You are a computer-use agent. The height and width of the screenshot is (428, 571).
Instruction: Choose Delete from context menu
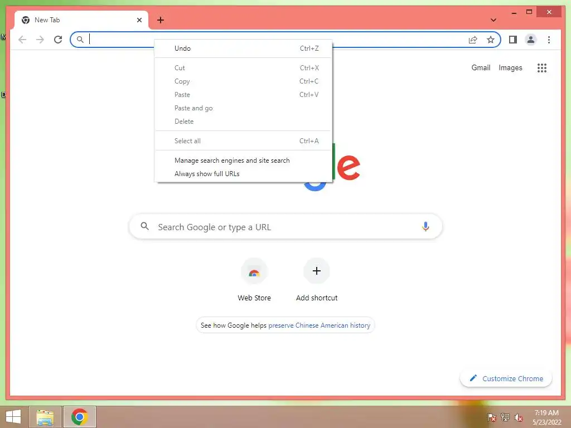click(243, 121)
